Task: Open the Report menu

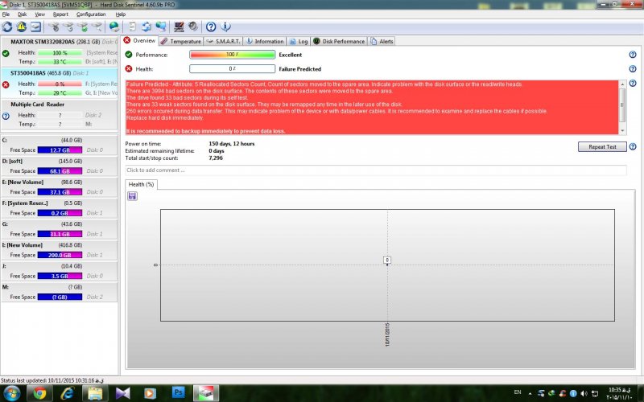Action: 60,14
